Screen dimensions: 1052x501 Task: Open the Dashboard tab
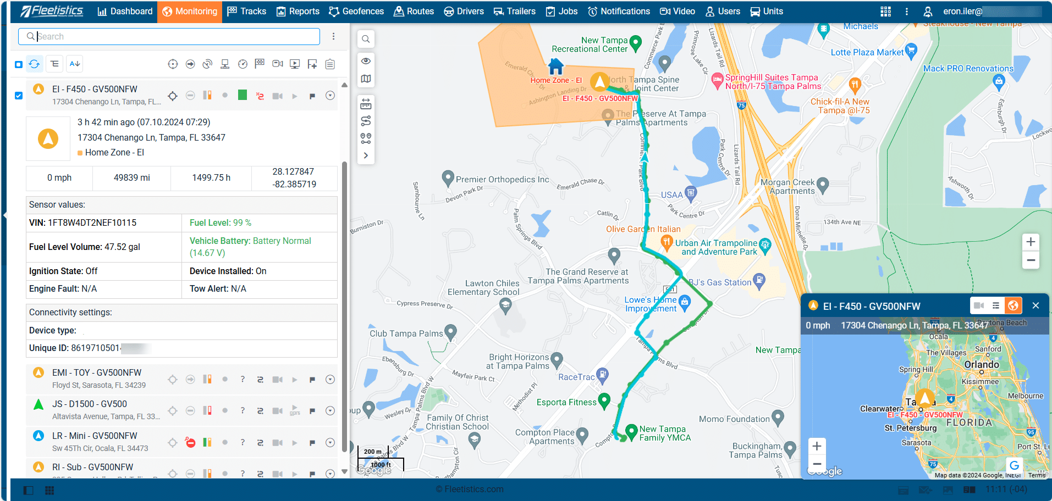[x=125, y=11]
